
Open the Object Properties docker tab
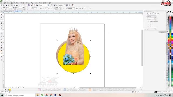[167, 24]
